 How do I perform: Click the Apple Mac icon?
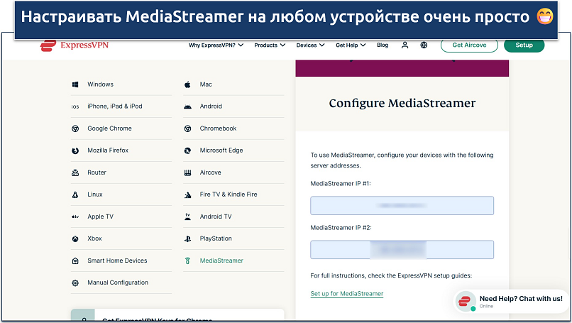(187, 84)
